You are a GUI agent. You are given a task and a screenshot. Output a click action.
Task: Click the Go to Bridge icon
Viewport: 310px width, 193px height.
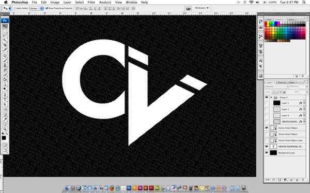(189, 8)
